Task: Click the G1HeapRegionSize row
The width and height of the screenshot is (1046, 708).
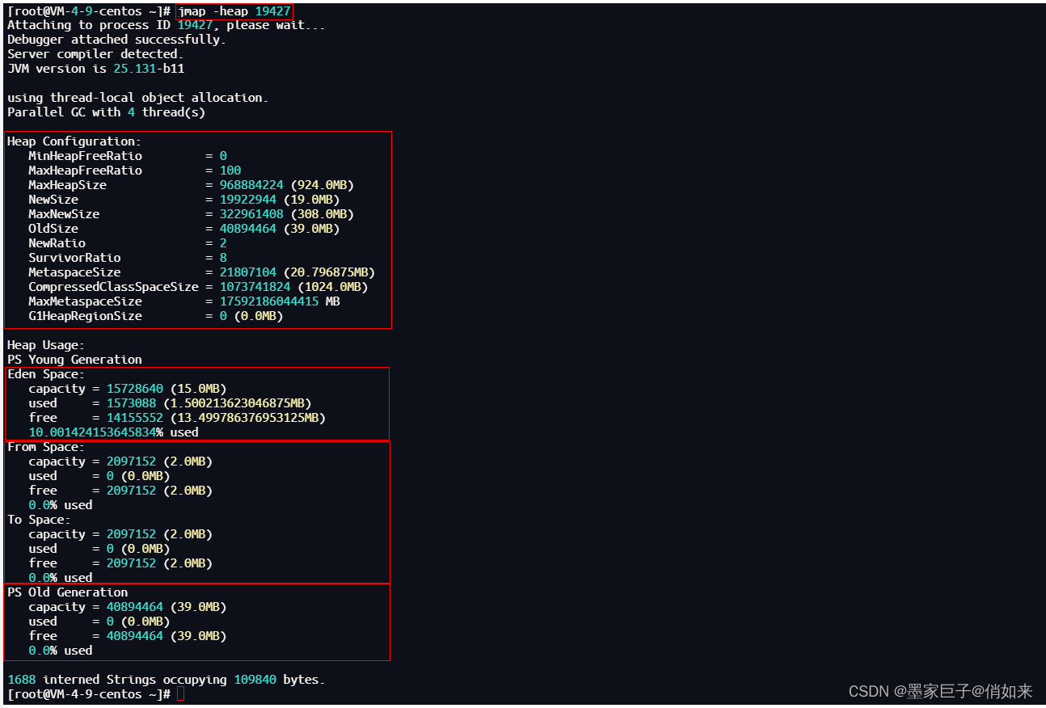Action: [156, 316]
